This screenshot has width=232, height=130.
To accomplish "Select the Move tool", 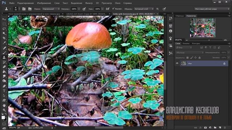I will click(4, 19).
